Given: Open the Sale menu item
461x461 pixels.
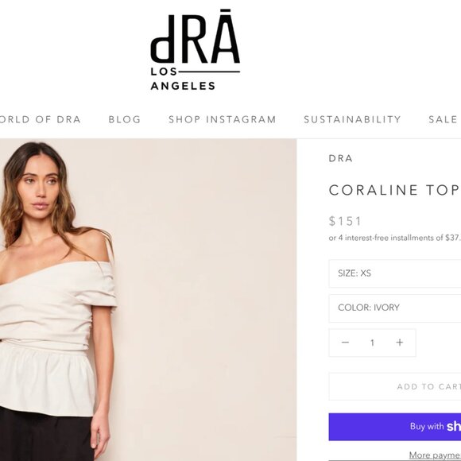Looking at the screenshot, I should (443, 120).
